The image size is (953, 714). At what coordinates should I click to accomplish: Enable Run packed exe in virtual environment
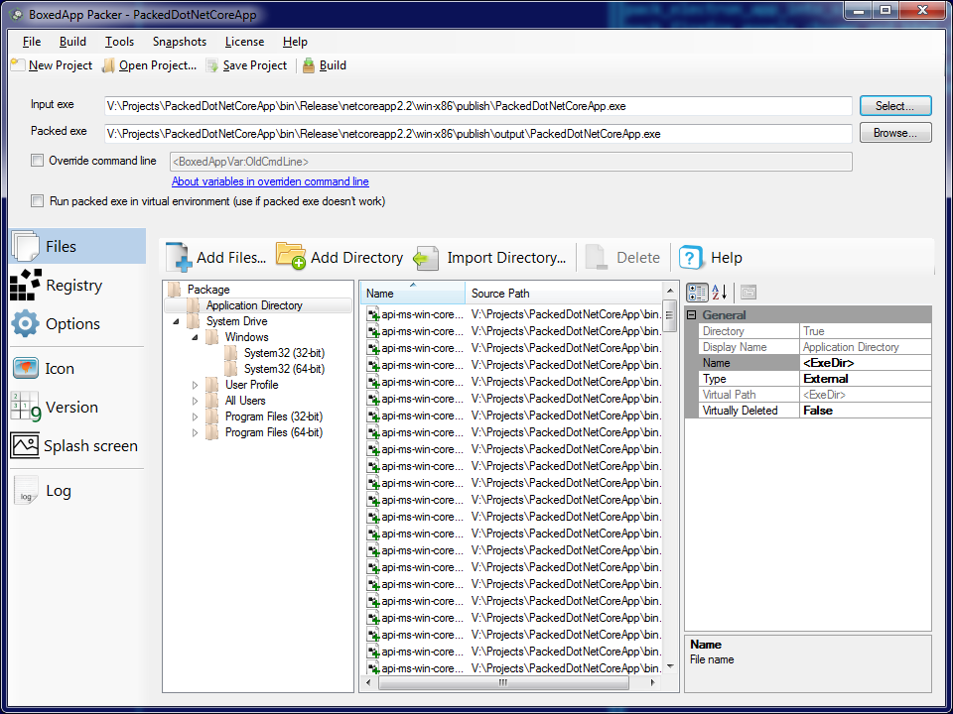tap(38, 201)
